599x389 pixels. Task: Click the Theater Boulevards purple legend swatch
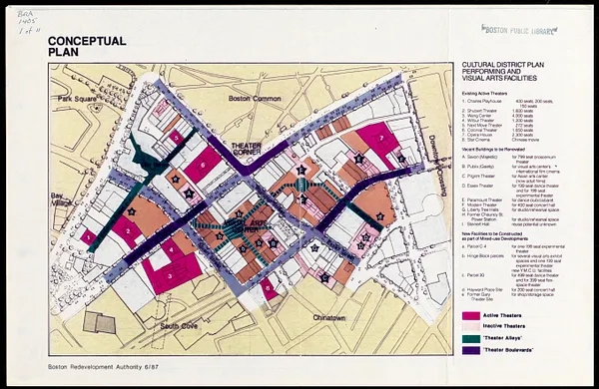tap(470, 350)
